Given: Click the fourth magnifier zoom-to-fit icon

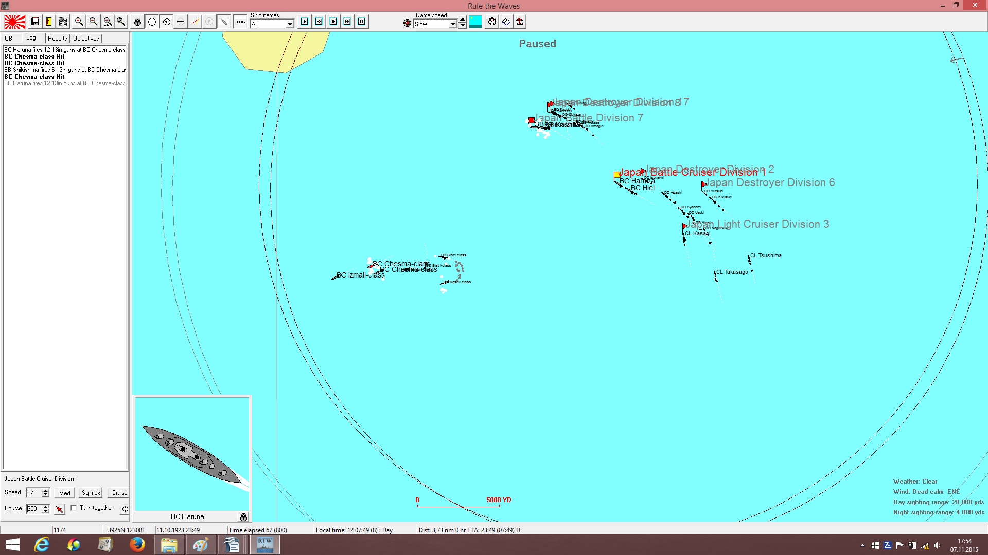Looking at the screenshot, I should (x=121, y=22).
